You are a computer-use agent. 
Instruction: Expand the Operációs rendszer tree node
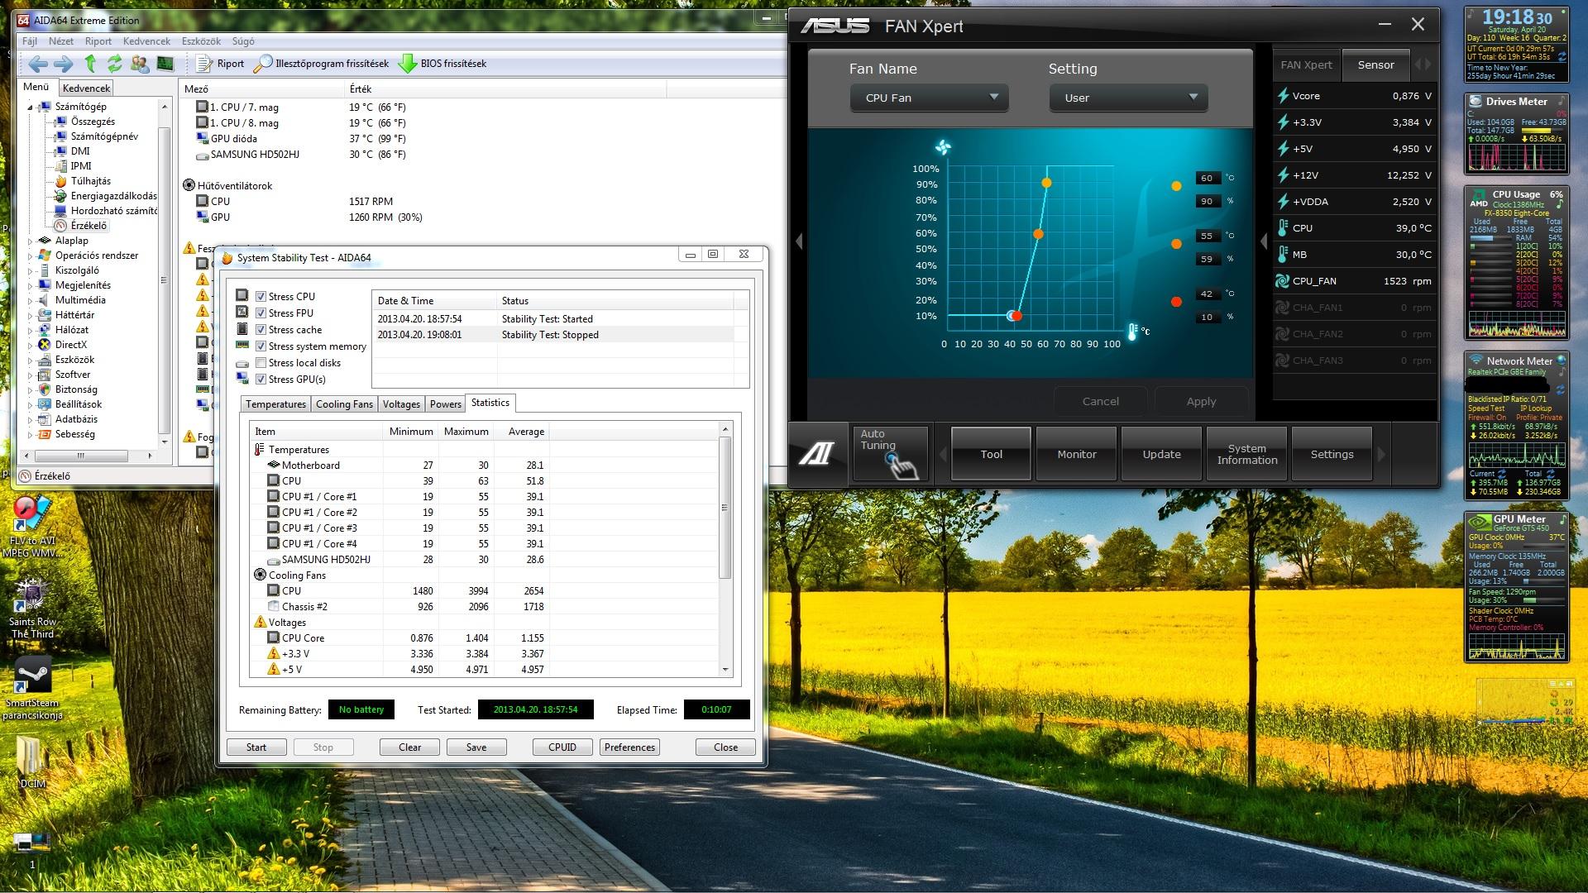click(x=31, y=255)
